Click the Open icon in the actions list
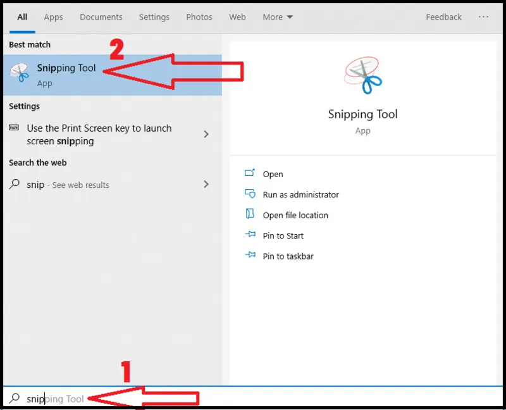506x410 pixels. [x=250, y=173]
